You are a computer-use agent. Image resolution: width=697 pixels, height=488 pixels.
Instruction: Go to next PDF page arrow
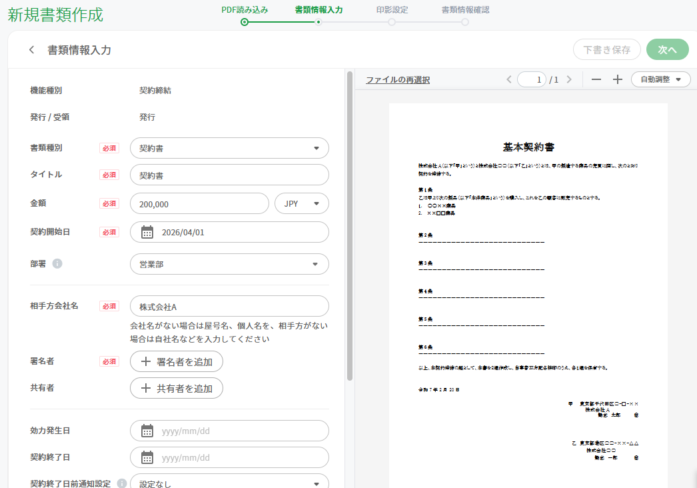pyautogui.click(x=570, y=79)
